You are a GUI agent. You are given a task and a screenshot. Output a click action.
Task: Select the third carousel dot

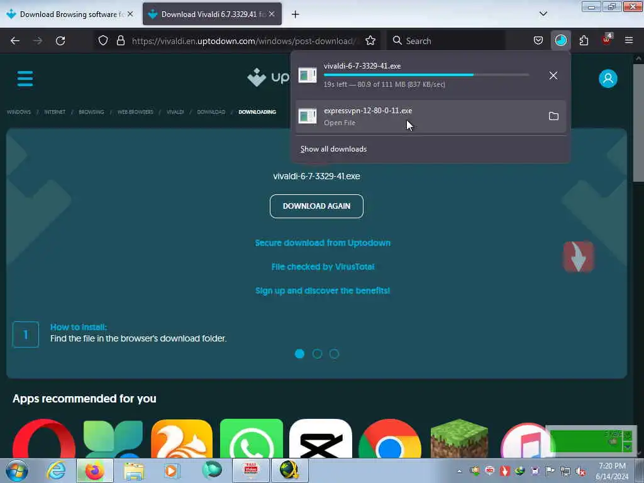pos(335,353)
